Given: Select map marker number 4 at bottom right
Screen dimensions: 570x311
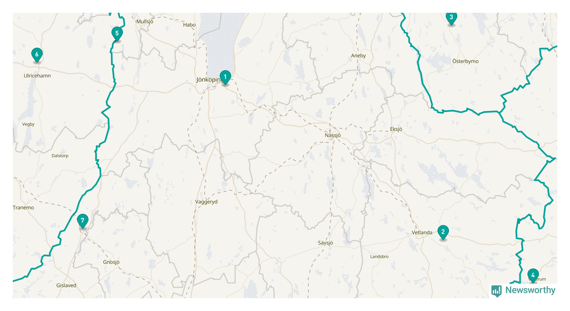Looking at the screenshot, I should [x=533, y=276].
